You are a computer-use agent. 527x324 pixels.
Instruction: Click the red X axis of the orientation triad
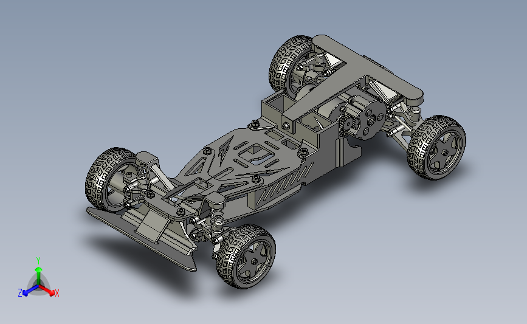point(47,290)
